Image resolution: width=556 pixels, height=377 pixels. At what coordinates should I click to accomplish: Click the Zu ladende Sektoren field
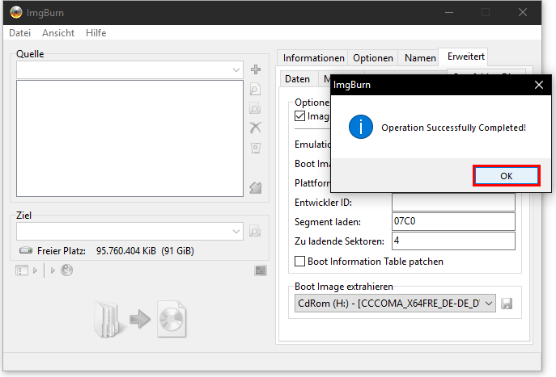click(x=453, y=241)
